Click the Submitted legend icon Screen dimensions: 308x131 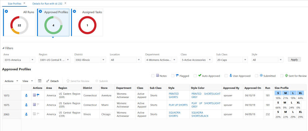[261, 75]
